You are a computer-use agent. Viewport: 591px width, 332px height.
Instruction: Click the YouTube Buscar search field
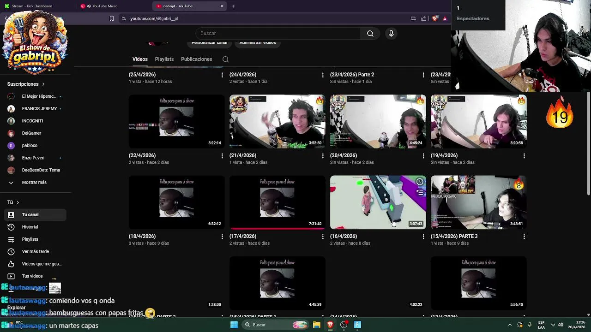(x=278, y=33)
